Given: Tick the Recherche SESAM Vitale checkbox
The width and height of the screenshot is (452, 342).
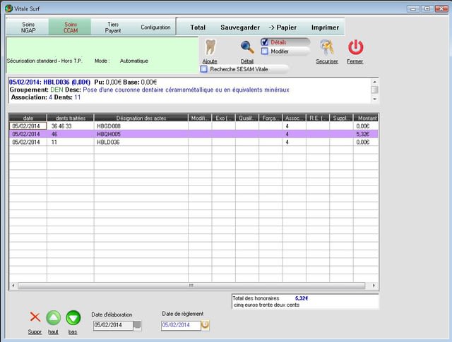Looking at the screenshot, I should click(205, 69).
